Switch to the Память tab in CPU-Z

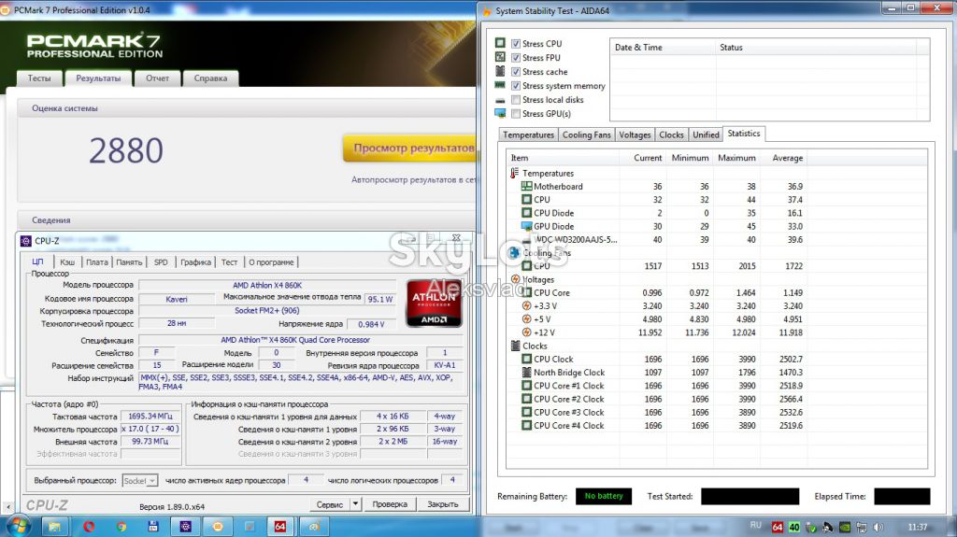tap(129, 261)
